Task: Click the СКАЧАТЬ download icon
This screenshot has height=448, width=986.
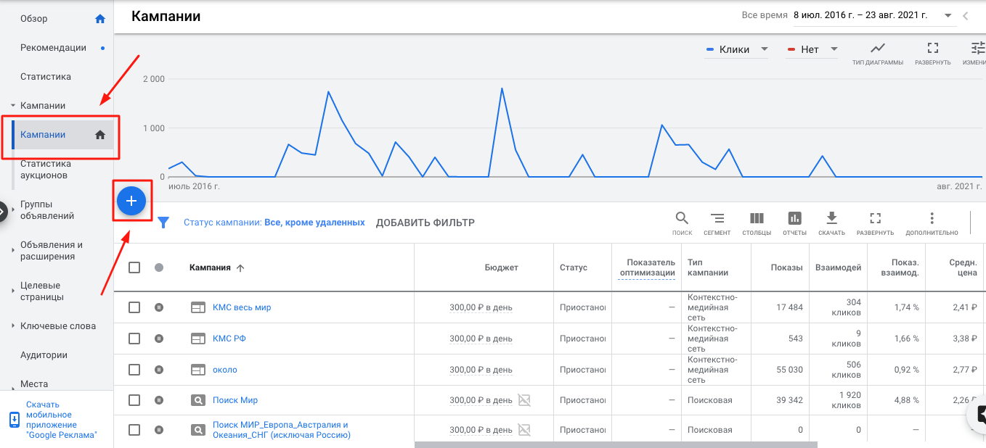Action: pyautogui.click(x=831, y=218)
